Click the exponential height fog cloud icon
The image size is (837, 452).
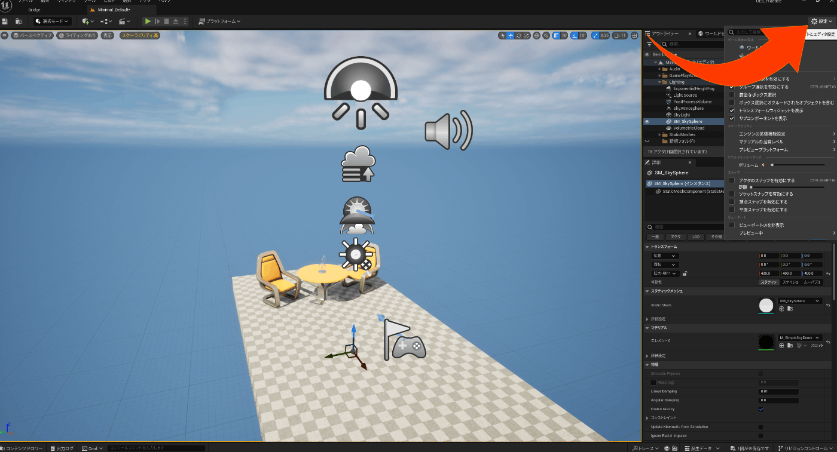[358, 164]
